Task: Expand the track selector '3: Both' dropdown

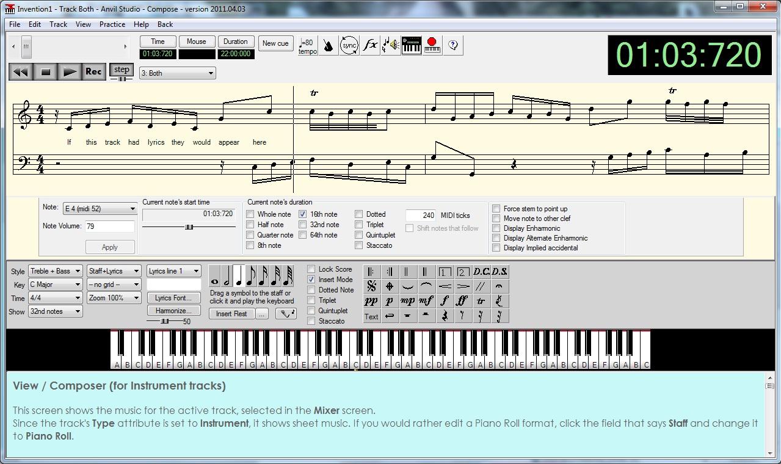Action: 177,73
